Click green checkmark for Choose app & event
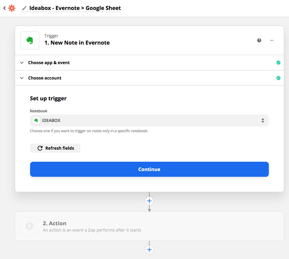Image resolution: width=289 pixels, height=259 pixels. pyautogui.click(x=278, y=63)
